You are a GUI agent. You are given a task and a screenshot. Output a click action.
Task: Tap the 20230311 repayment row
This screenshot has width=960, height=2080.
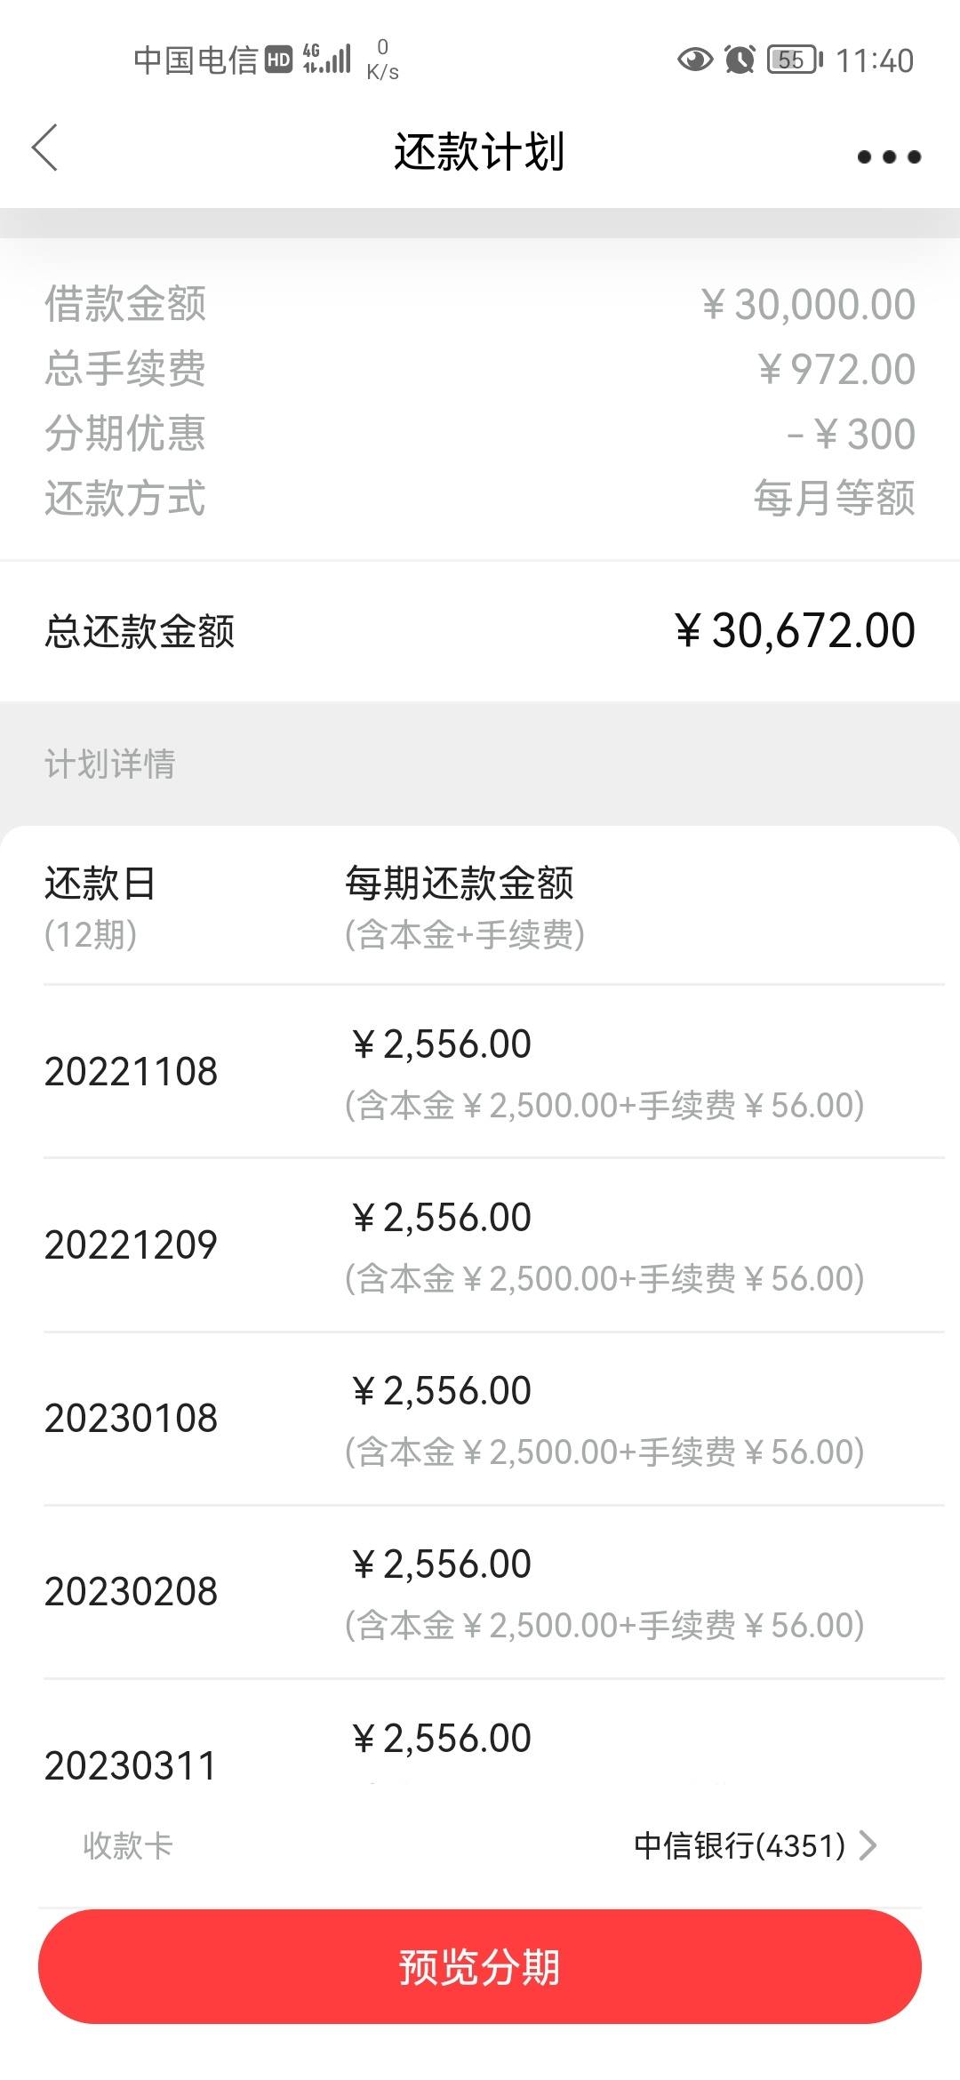[493, 1733]
